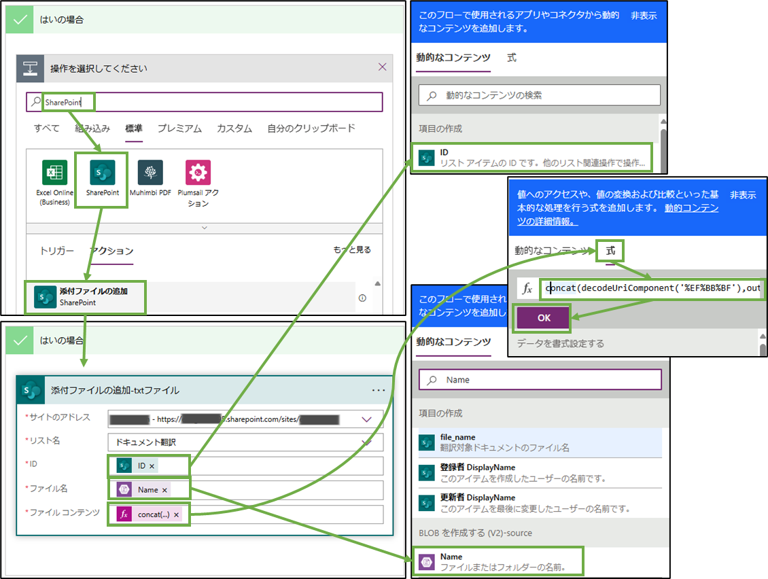Close the 操作を選択してください panel
Viewport: 768px width, 579px height.
(x=383, y=67)
